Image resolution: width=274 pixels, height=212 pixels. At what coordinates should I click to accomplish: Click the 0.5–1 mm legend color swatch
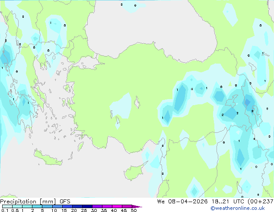point(17,206)
